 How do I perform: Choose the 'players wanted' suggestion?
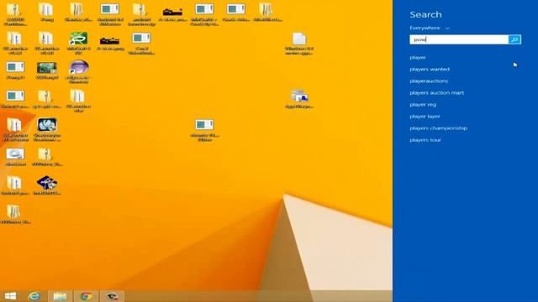tap(430, 69)
